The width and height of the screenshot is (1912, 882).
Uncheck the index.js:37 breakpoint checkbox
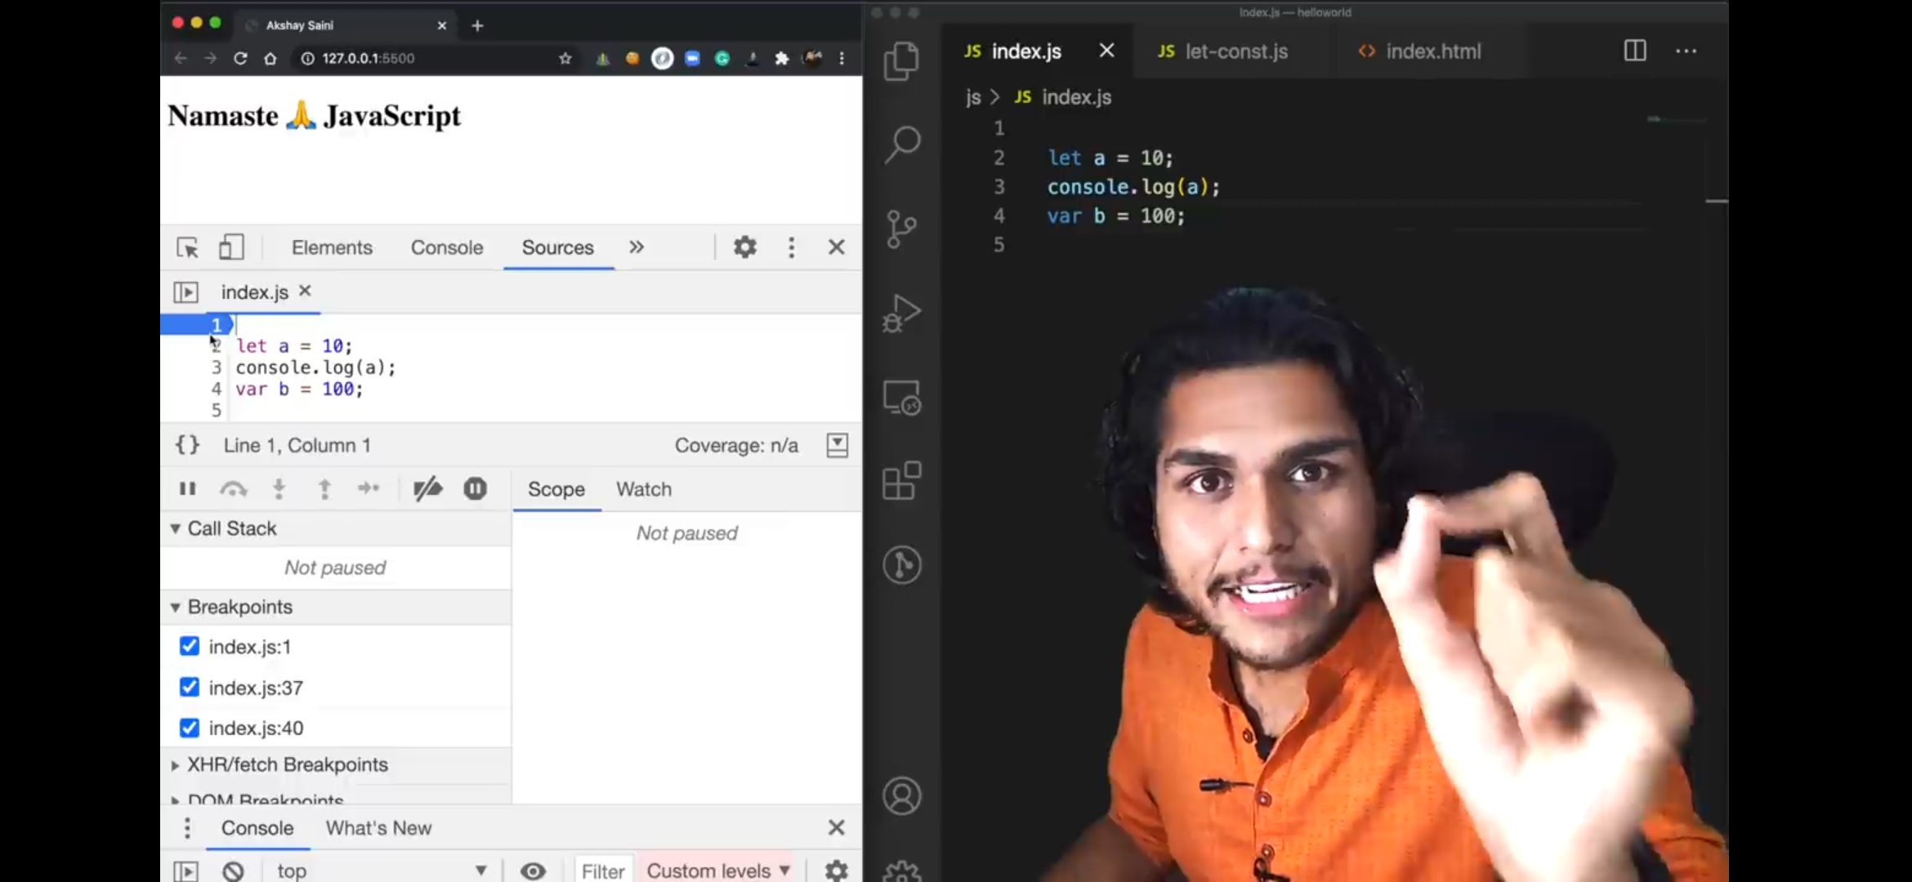[x=189, y=687]
